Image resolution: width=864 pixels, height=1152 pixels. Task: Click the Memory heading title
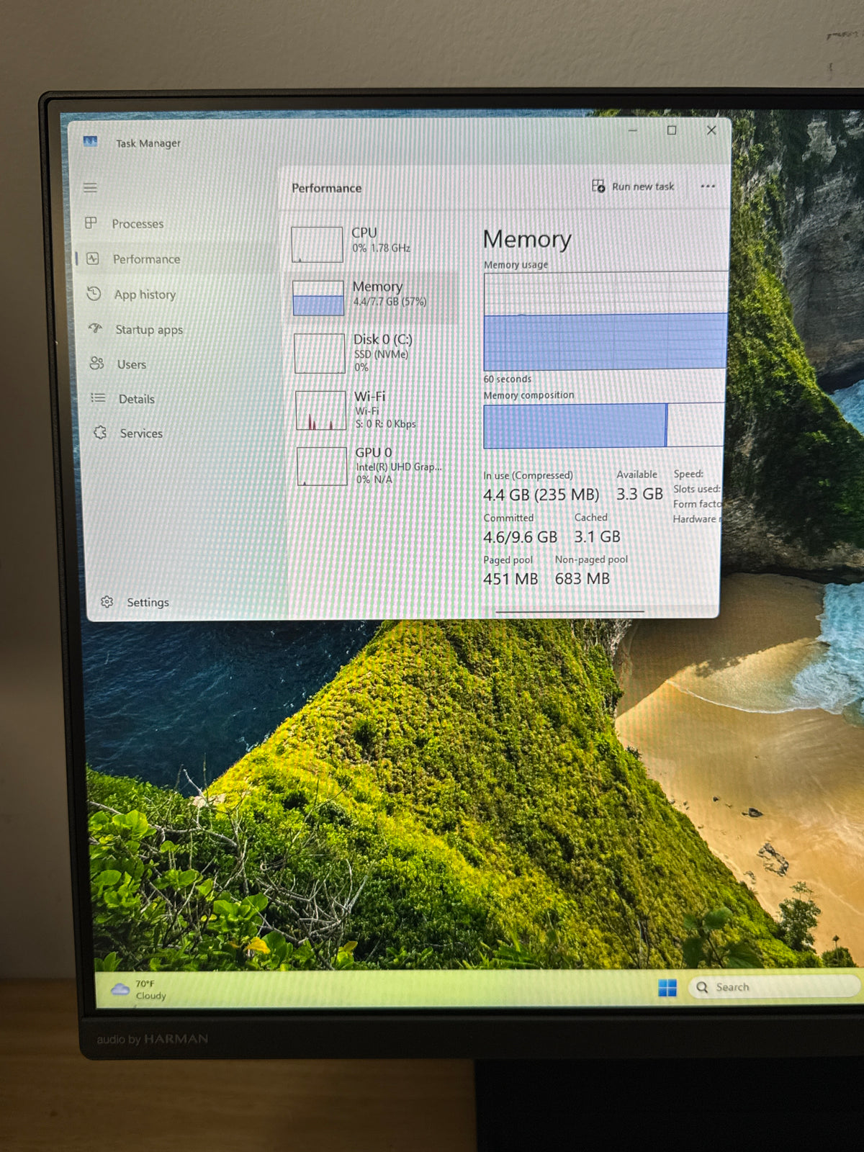pos(527,239)
